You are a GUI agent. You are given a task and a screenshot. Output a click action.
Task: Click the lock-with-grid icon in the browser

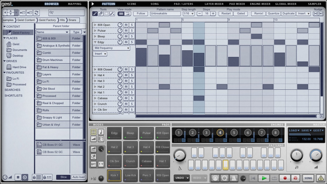(x=37, y=177)
